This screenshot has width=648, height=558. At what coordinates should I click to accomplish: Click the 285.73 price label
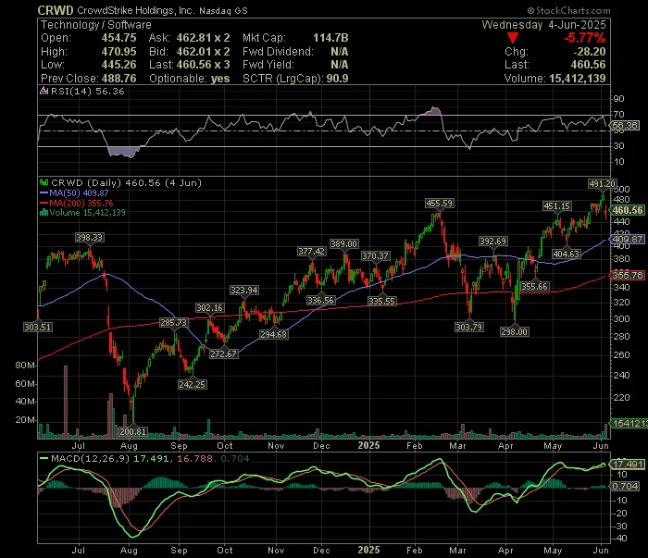[x=174, y=322]
